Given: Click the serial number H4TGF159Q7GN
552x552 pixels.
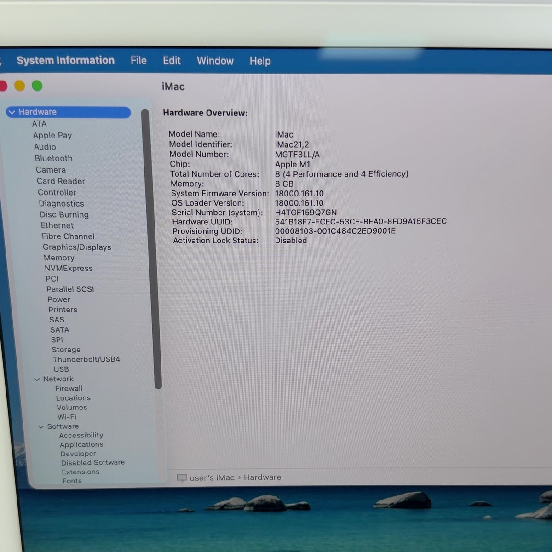Looking at the screenshot, I should click(x=306, y=213).
